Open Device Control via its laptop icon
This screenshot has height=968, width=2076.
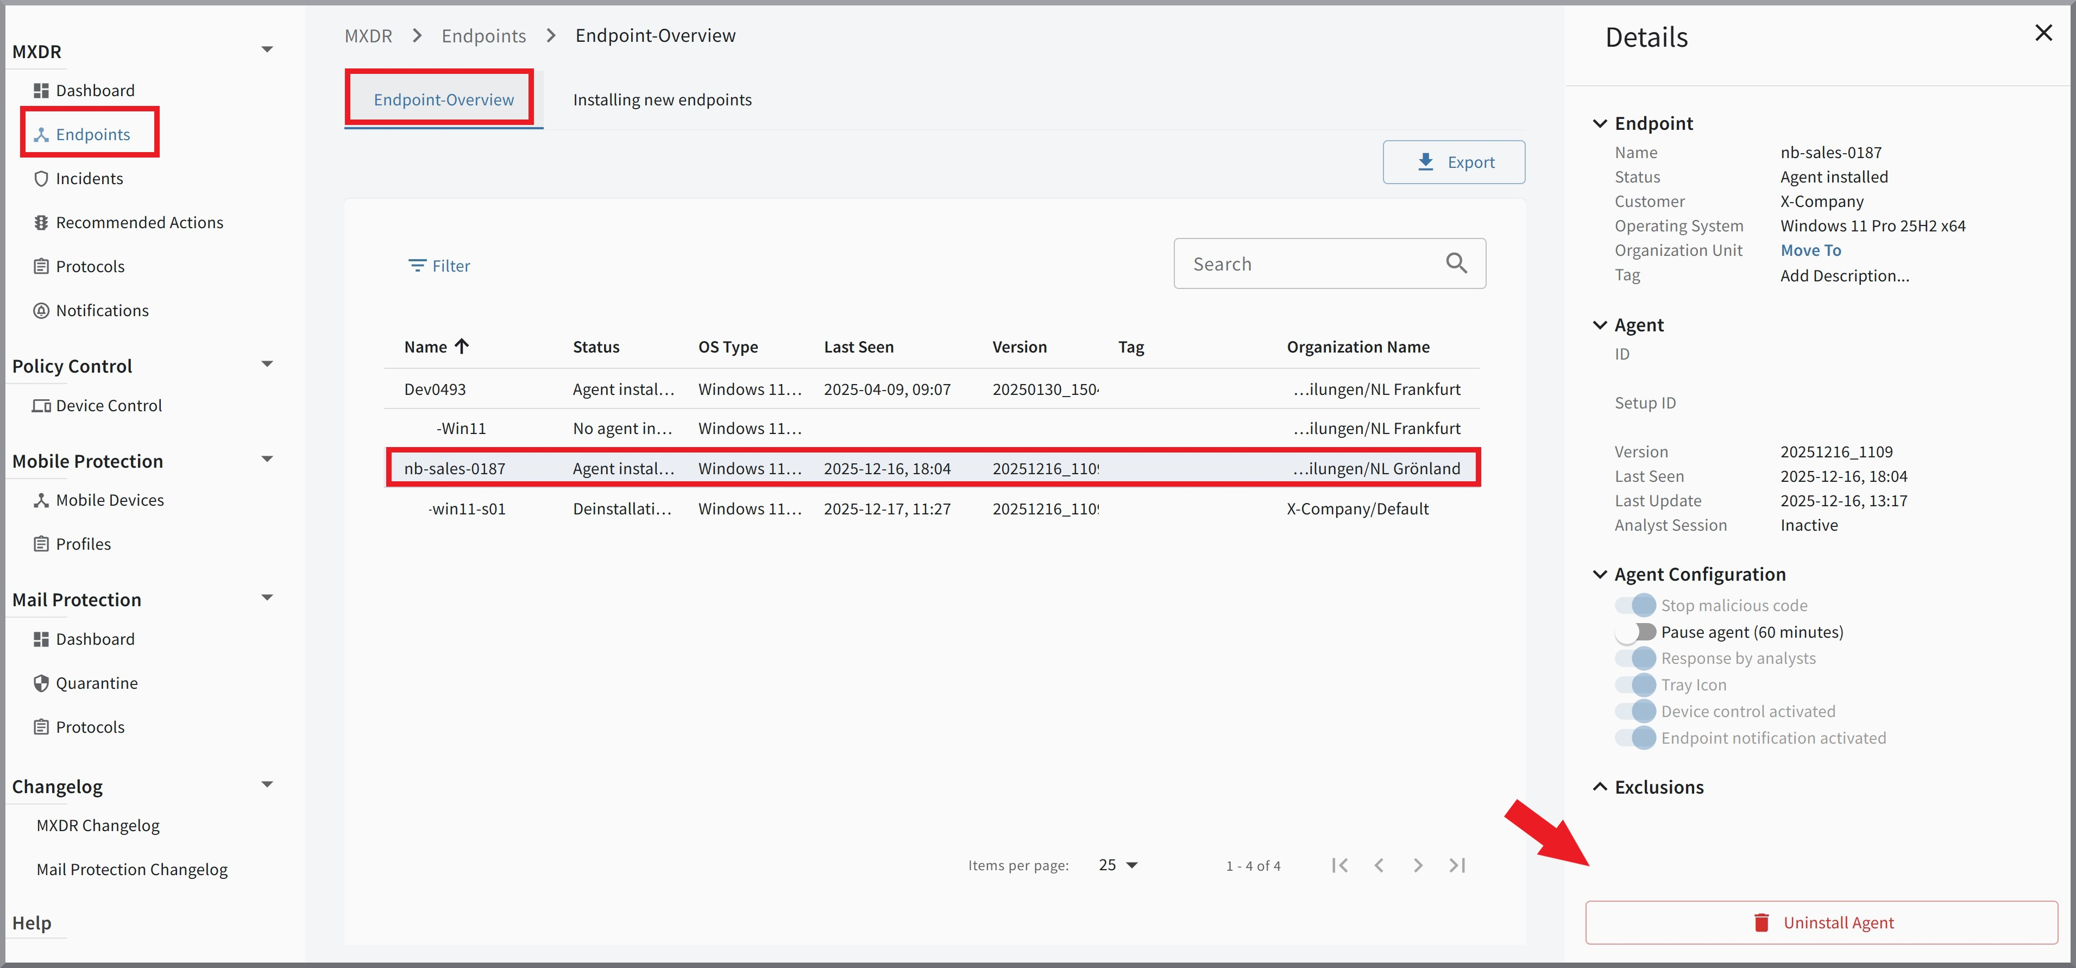coord(41,405)
